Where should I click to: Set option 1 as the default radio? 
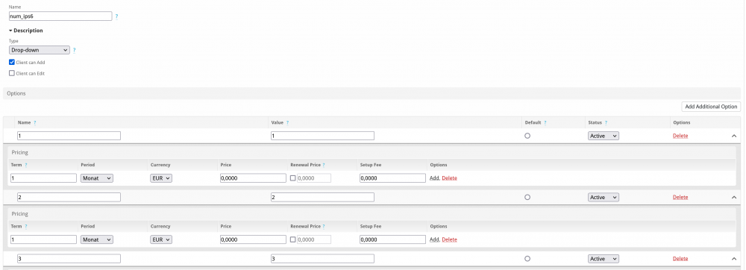(x=527, y=136)
